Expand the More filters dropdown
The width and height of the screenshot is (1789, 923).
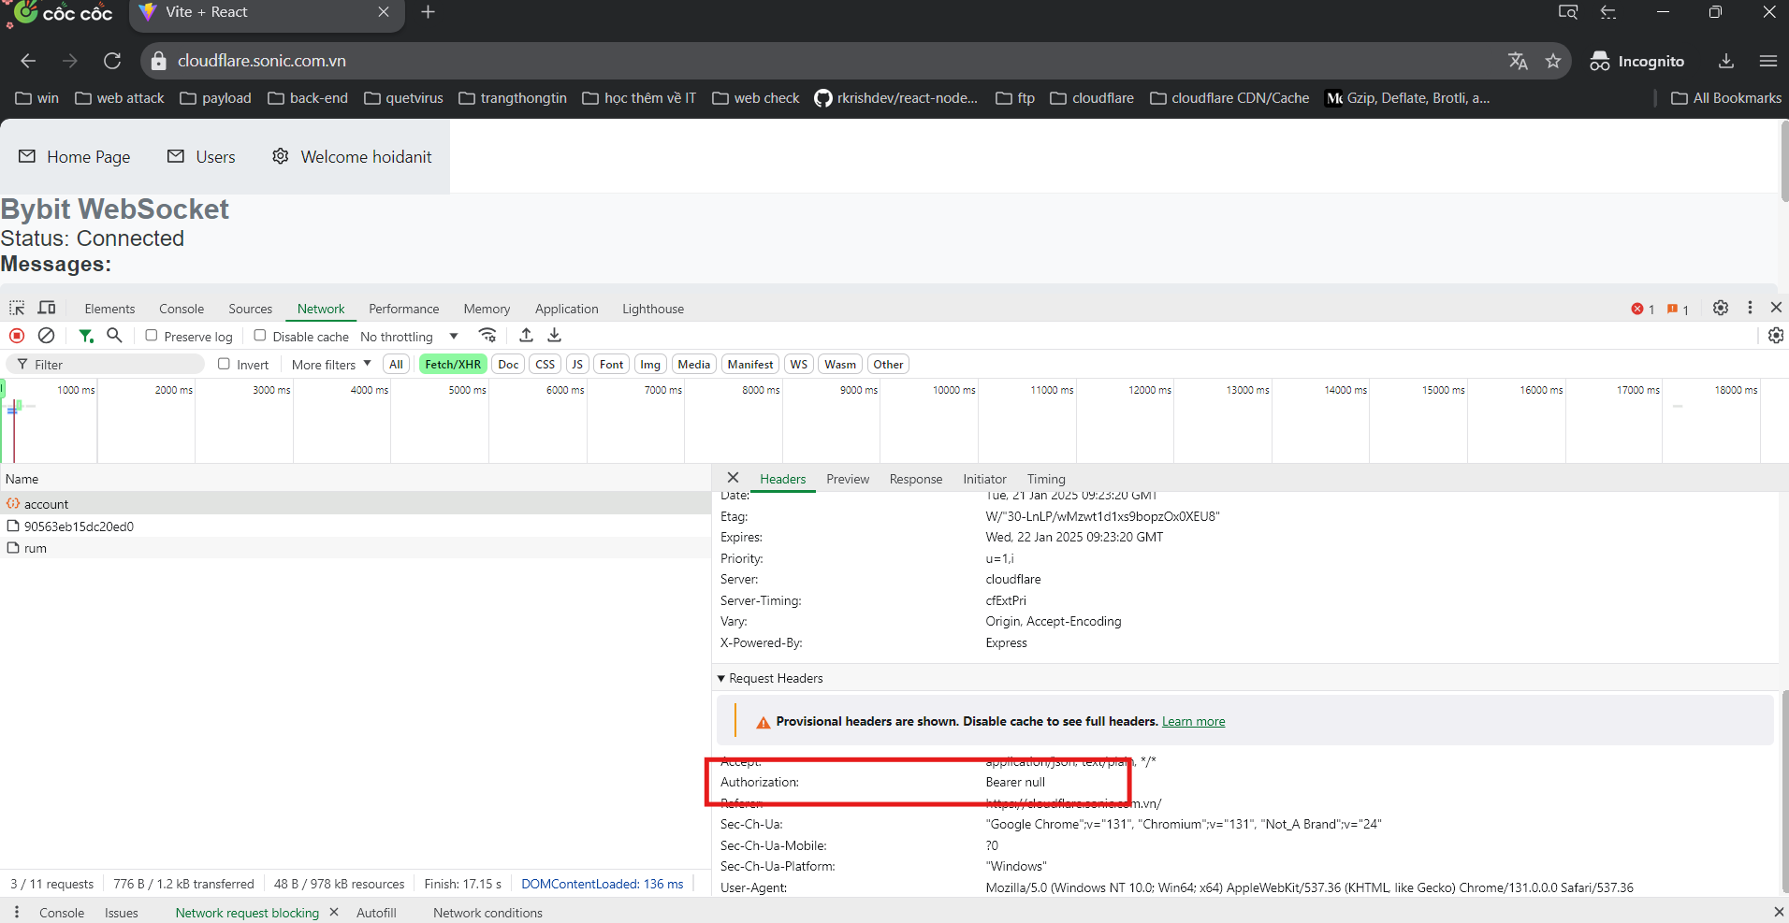tap(330, 365)
